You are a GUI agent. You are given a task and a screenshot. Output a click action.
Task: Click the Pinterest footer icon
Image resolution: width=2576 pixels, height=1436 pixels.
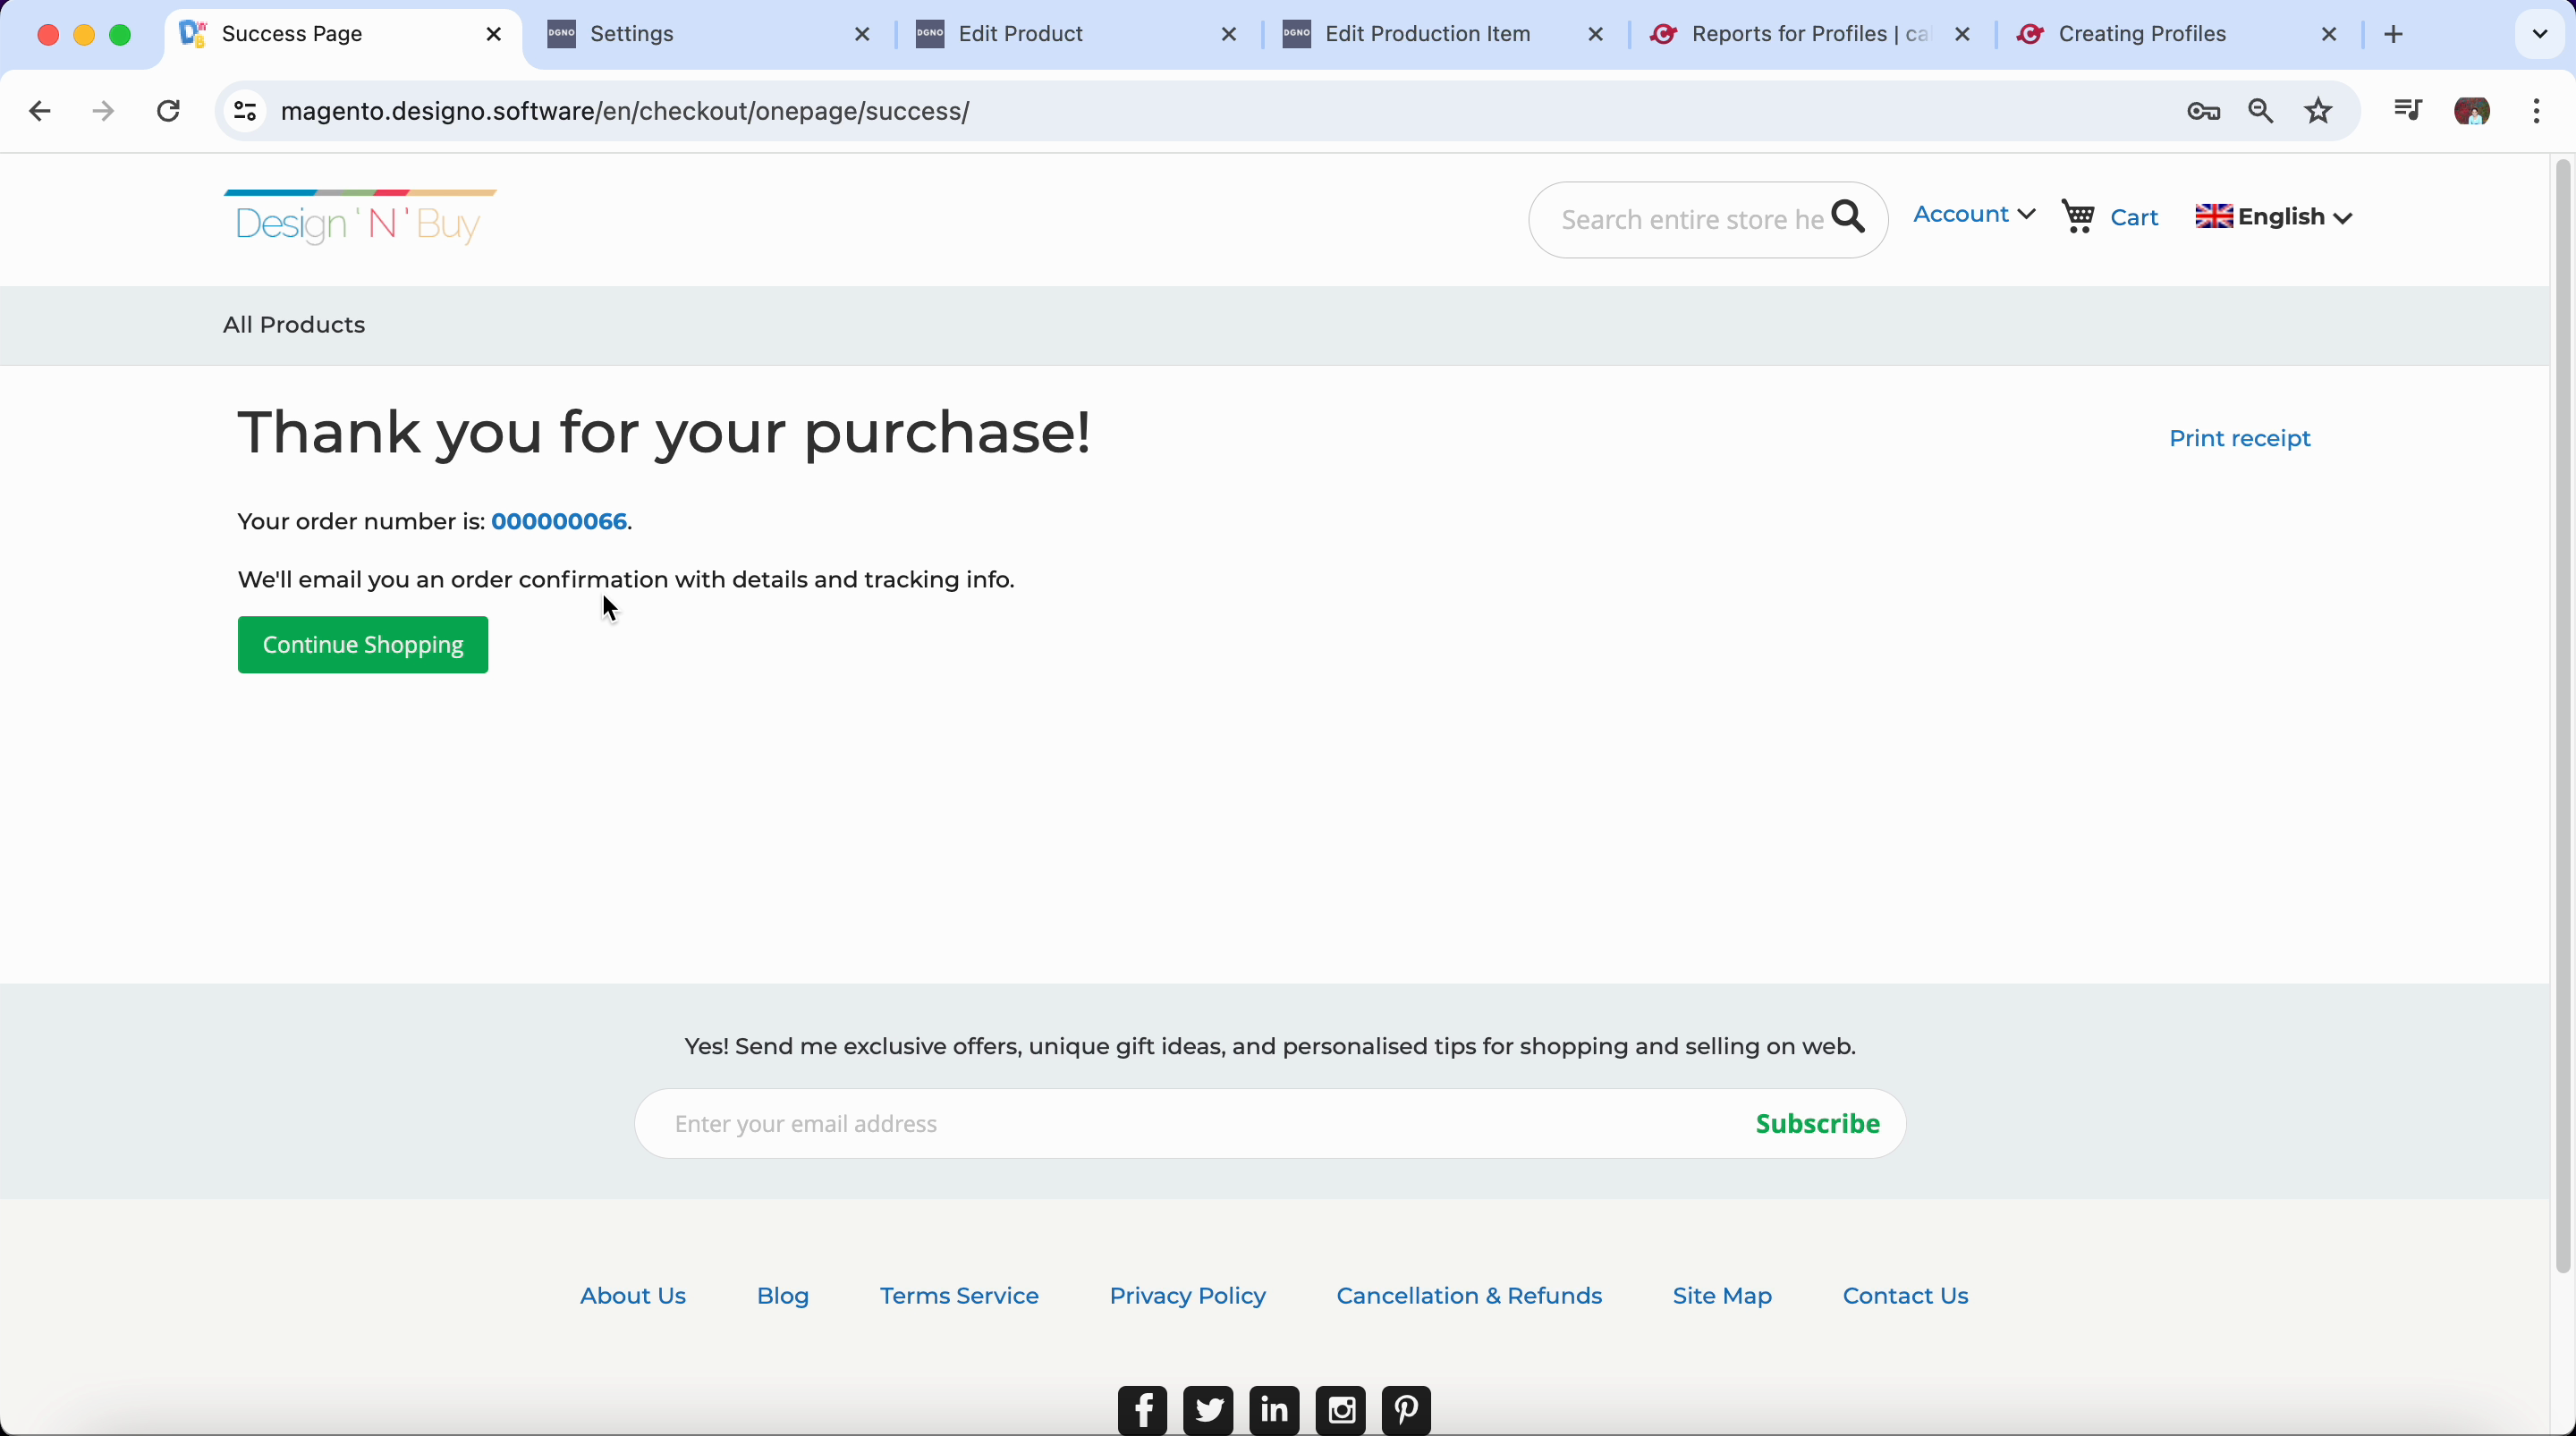1406,1410
